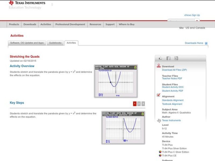
Task: Click the Activity Overview calculator screenshot
Action: pyautogui.click(x=116, y=81)
